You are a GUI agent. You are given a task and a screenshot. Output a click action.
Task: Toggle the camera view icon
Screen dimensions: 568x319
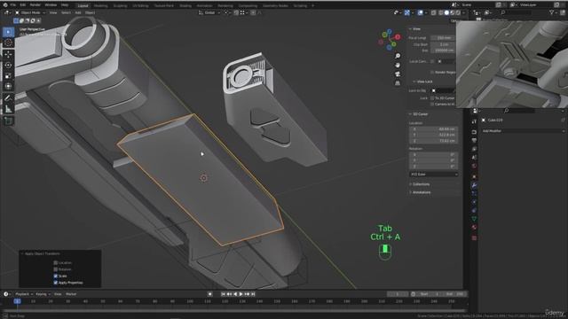point(398,74)
